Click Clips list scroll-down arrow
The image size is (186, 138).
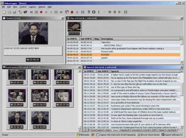[x=182, y=62]
